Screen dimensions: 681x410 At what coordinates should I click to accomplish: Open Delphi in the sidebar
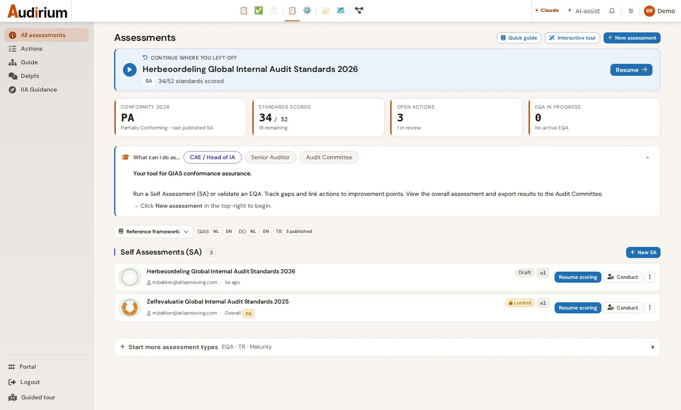(46, 76)
